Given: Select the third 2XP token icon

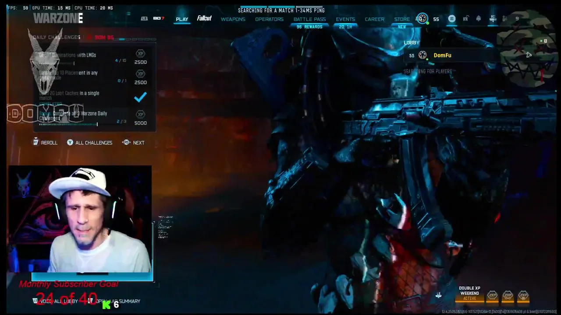Looking at the screenshot, I should 523,296.
